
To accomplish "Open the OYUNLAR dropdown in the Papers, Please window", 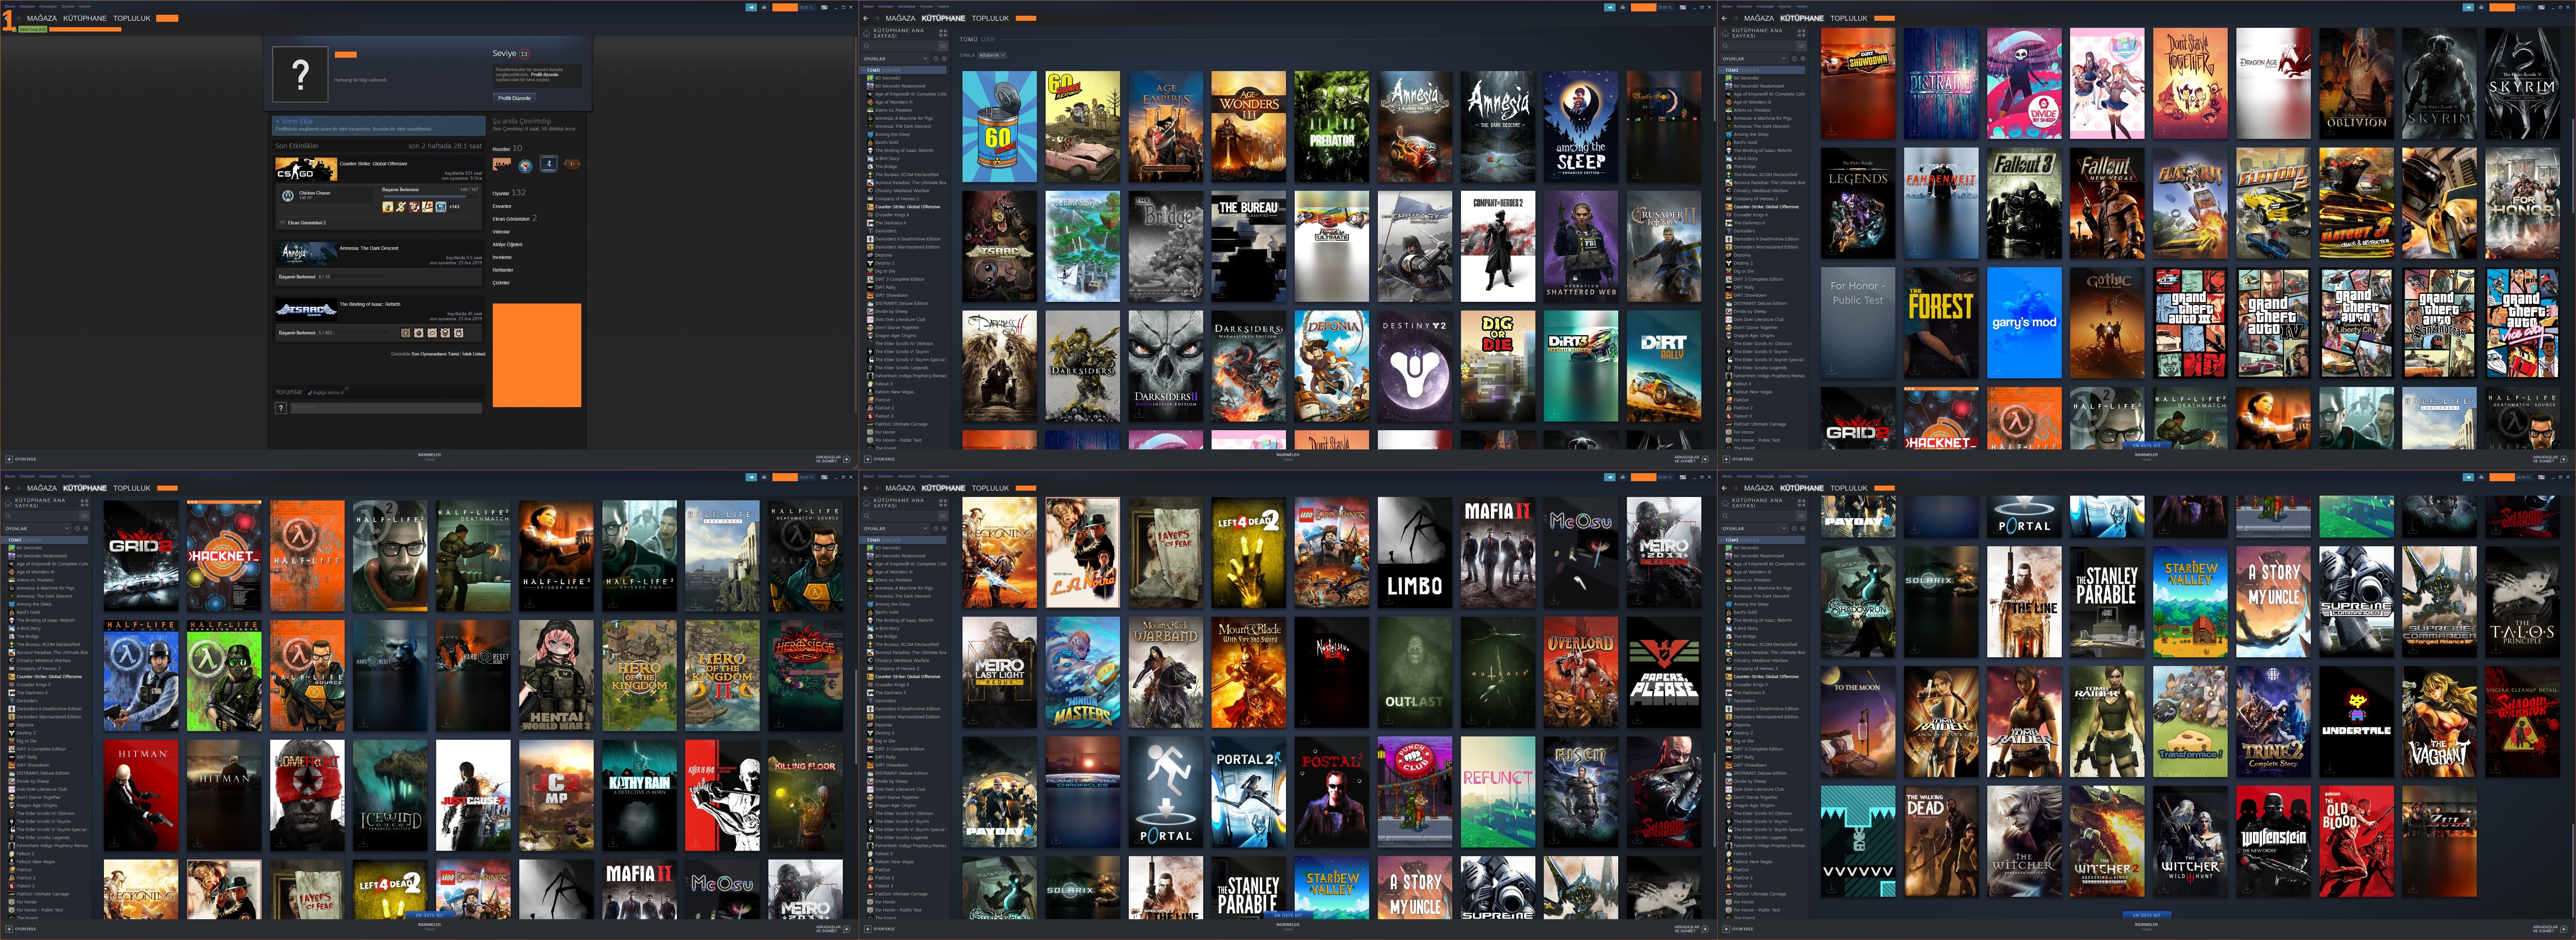I will tap(896, 529).
